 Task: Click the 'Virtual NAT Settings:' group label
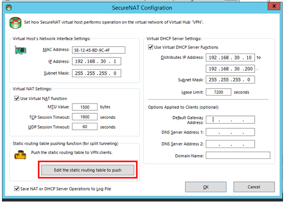pos(32,89)
